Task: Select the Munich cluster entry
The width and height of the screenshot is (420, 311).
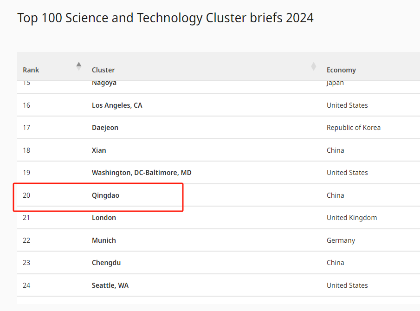Action: coord(104,240)
